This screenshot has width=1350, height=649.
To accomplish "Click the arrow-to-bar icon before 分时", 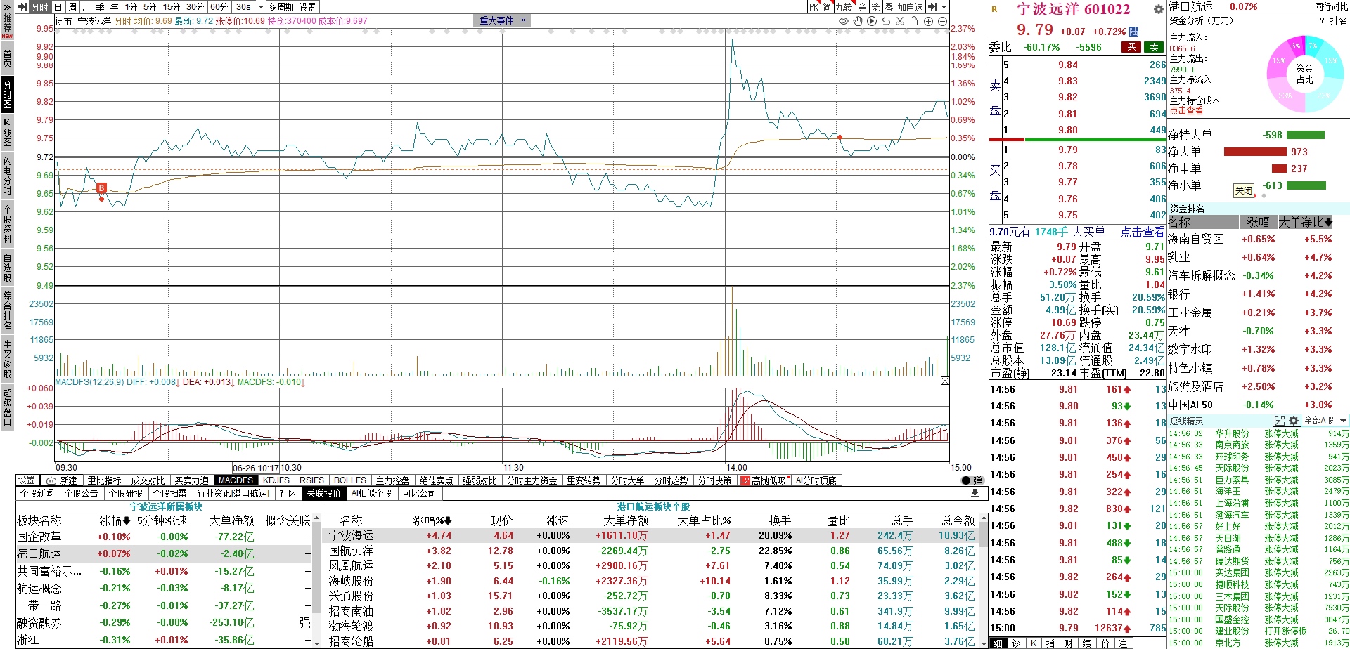I will pyautogui.click(x=22, y=7).
